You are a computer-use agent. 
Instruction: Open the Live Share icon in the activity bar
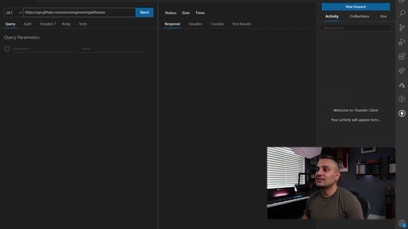click(402, 71)
